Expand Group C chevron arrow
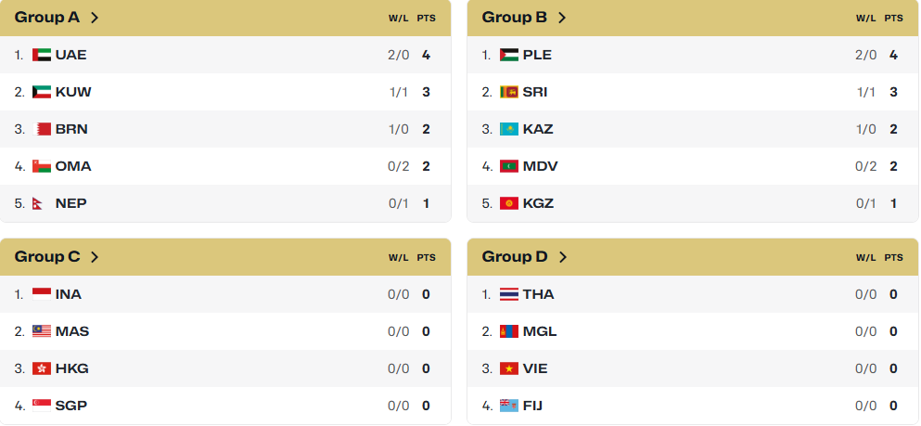This screenshot has width=921, height=426. coord(95,257)
